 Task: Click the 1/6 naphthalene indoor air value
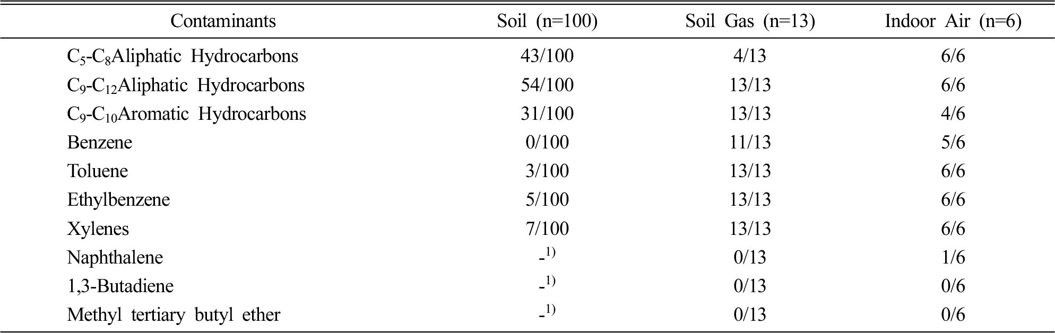[x=953, y=257]
